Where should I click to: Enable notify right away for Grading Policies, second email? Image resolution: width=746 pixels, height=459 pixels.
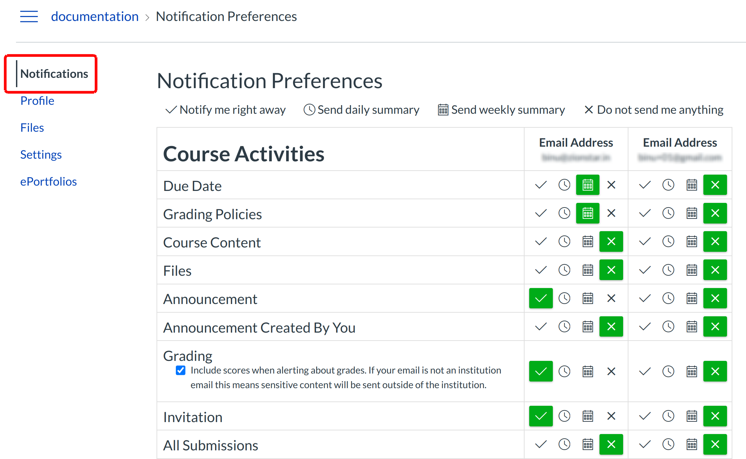645,213
